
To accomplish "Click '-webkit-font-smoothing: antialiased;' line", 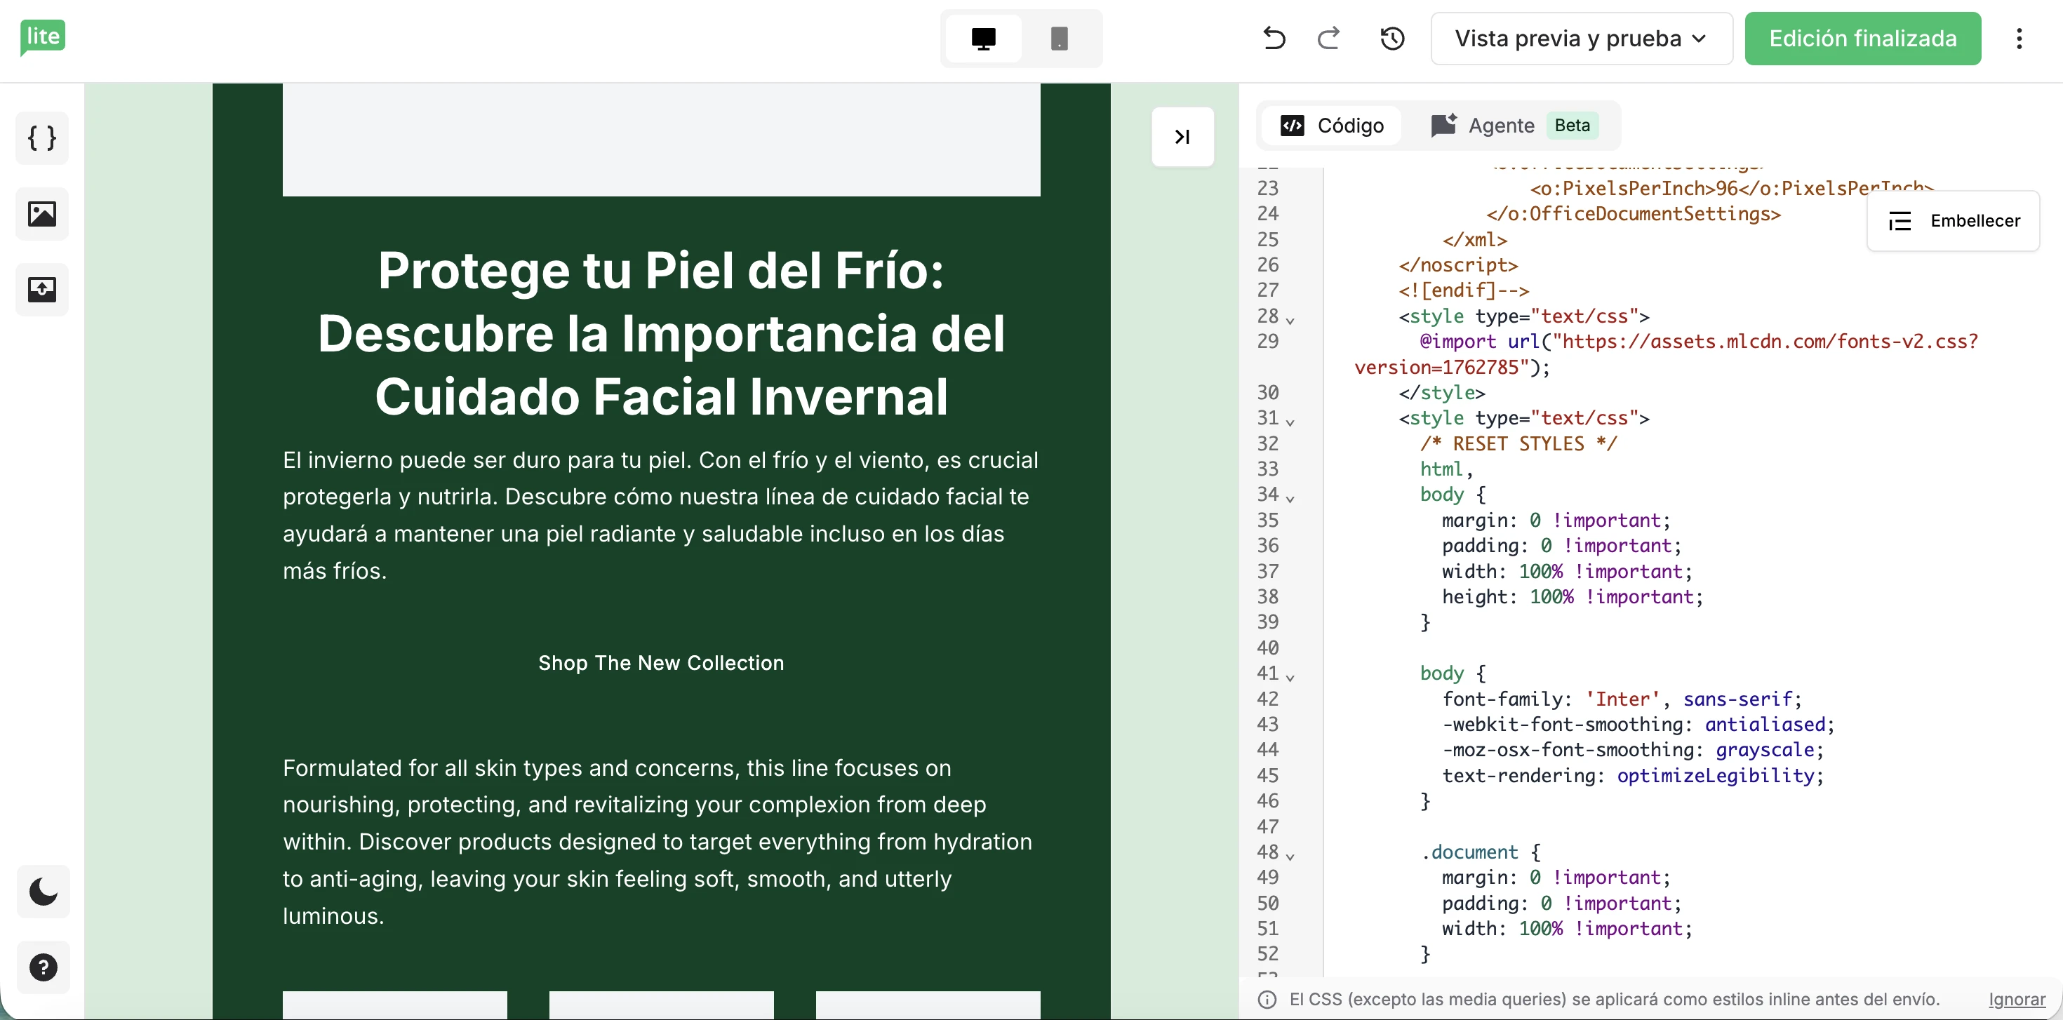I will coord(1638,725).
